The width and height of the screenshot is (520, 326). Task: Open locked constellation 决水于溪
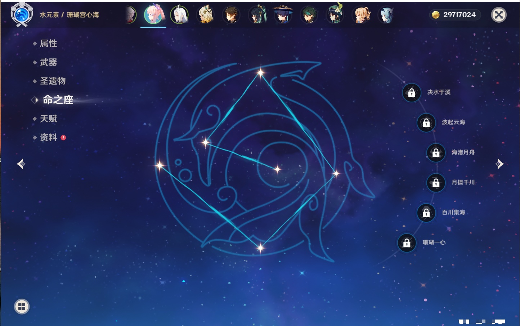412,93
